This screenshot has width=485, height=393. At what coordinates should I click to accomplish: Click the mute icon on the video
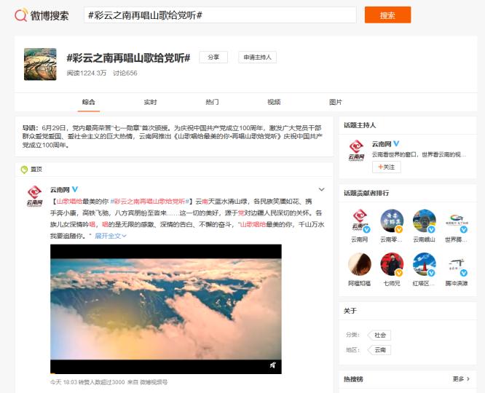click(x=272, y=365)
